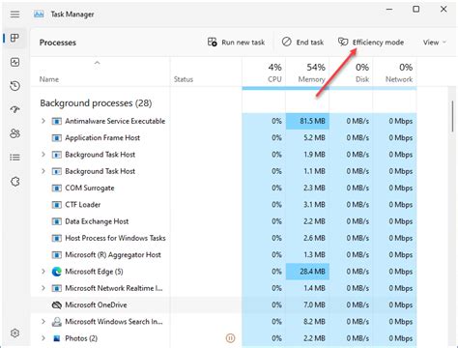Open Task Manager Settings gear
Screen dimensions: 458x348
[x=14, y=333]
